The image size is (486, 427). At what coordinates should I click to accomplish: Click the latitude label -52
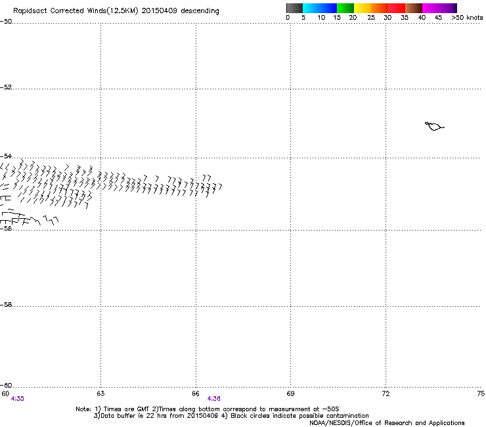(x=6, y=87)
